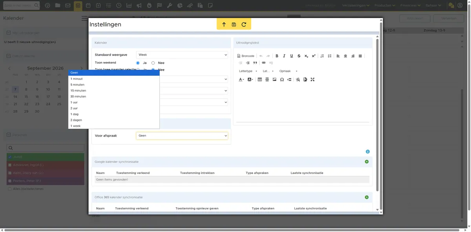
Task: Click the blue info icon above Google sync
Action: point(368,152)
